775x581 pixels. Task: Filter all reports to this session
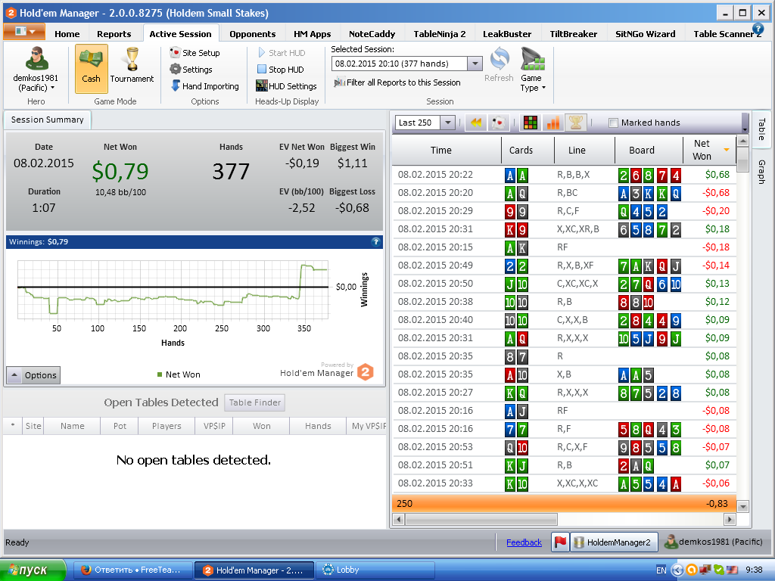point(397,82)
